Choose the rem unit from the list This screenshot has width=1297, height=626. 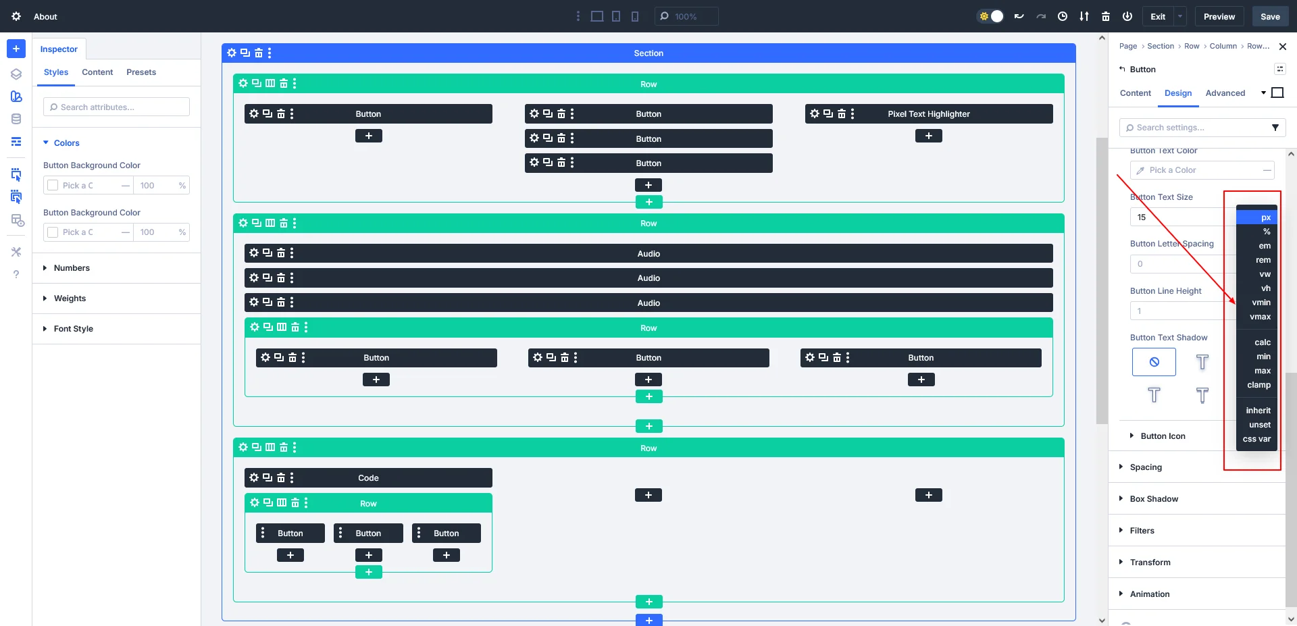(x=1263, y=260)
